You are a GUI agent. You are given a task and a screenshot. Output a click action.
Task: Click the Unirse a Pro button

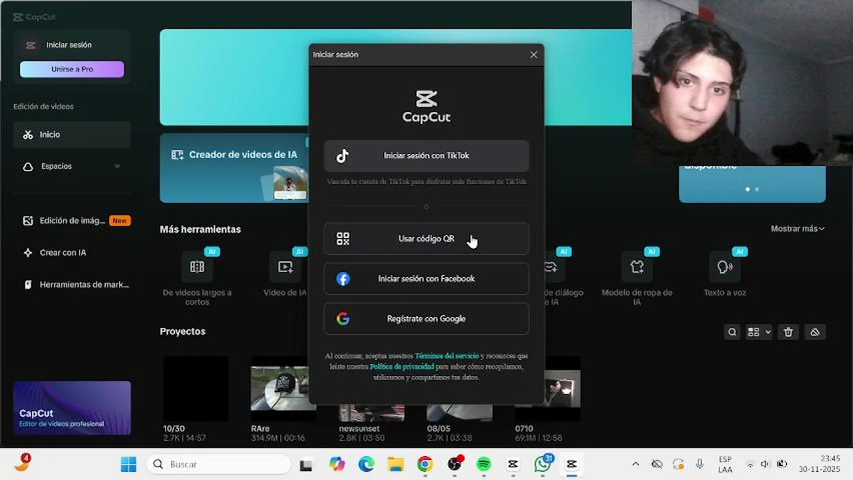point(72,69)
